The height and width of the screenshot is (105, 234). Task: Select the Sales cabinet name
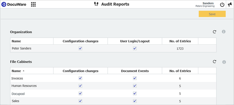click(x=16, y=101)
